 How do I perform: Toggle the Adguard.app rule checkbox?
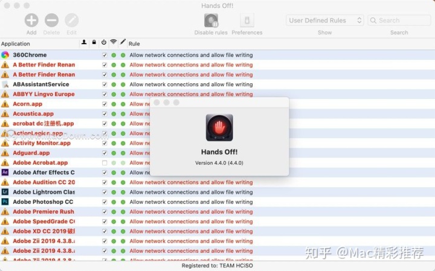pos(105,153)
